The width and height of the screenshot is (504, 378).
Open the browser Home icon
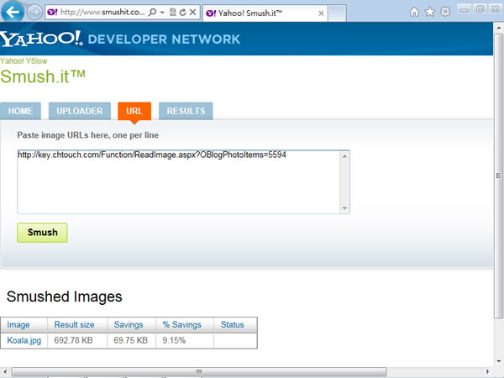(414, 13)
